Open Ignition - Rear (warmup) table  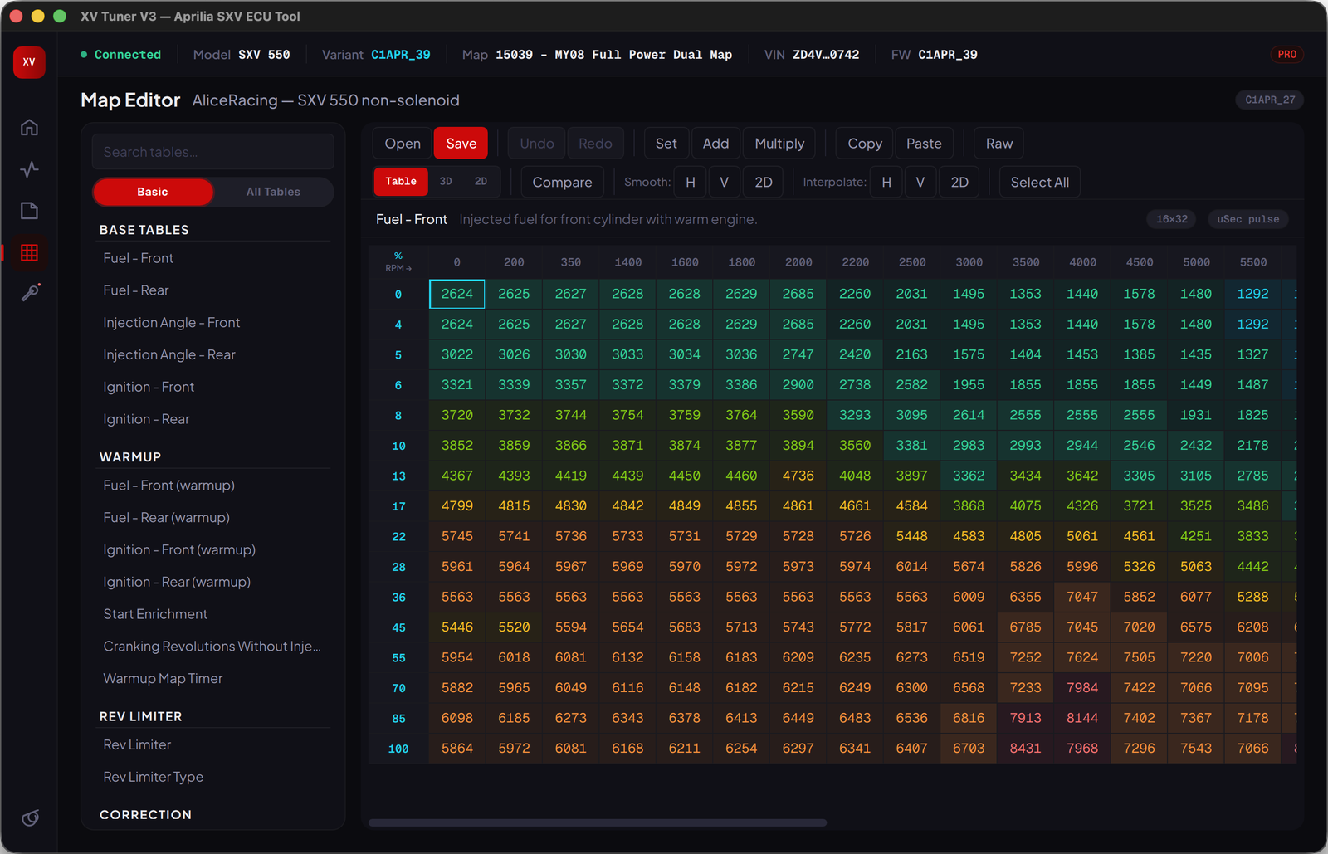tap(213, 583)
